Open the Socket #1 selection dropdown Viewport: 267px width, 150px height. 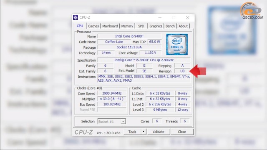112,121
